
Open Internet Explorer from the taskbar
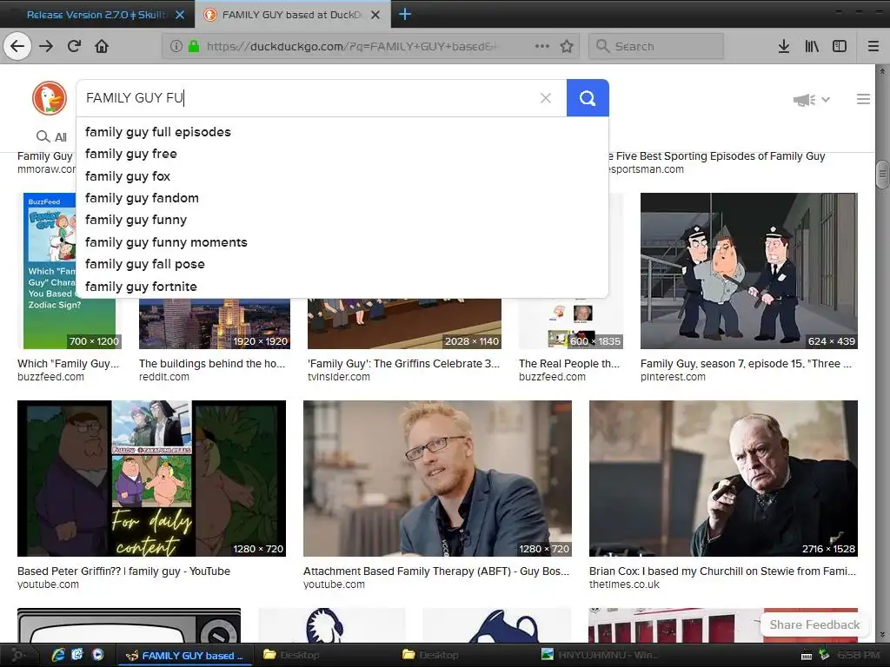pyautogui.click(x=58, y=655)
